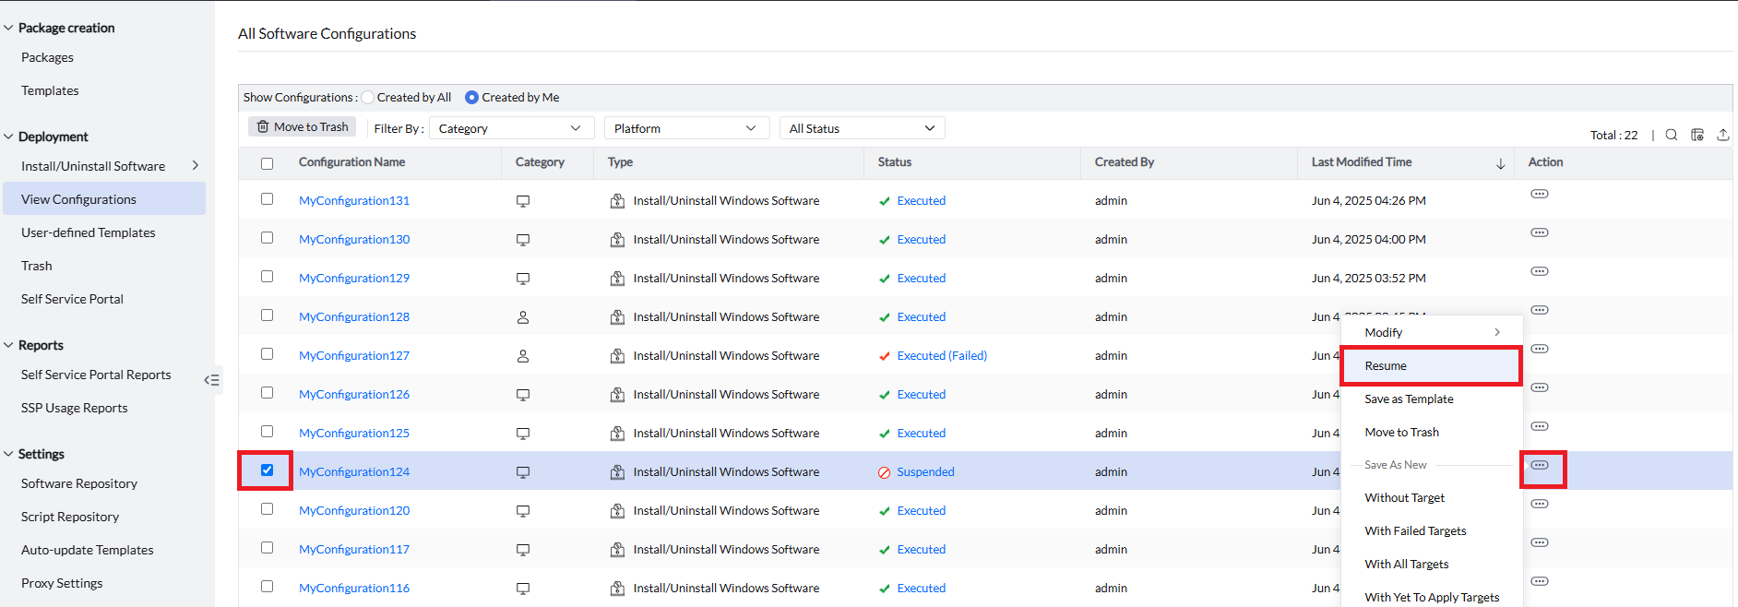Select the Created by All radio button
The width and height of the screenshot is (1738, 607).
pyautogui.click(x=368, y=97)
